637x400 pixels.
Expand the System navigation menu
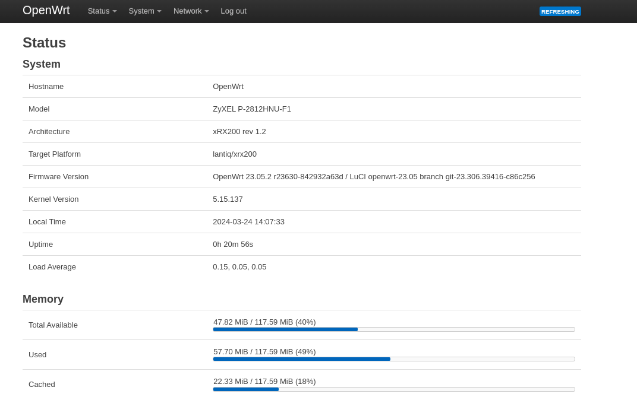click(145, 11)
